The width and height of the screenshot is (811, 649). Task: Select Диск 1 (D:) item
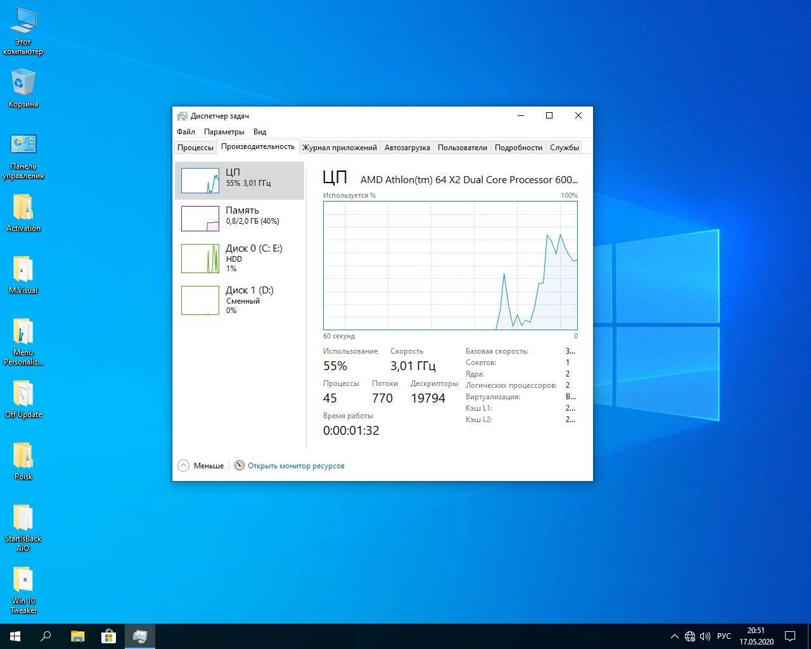coord(239,300)
